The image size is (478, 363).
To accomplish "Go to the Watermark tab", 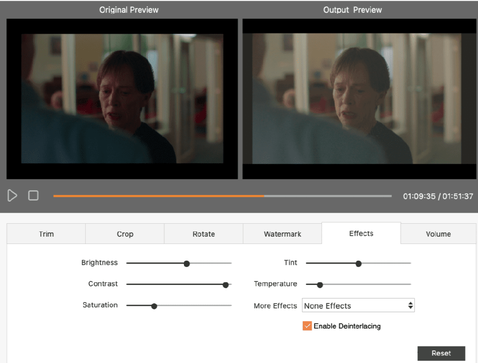I will pos(282,234).
